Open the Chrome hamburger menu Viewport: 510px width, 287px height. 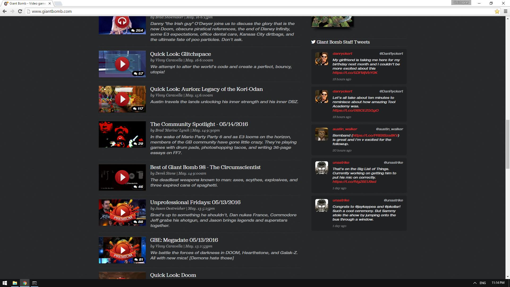[505, 11]
